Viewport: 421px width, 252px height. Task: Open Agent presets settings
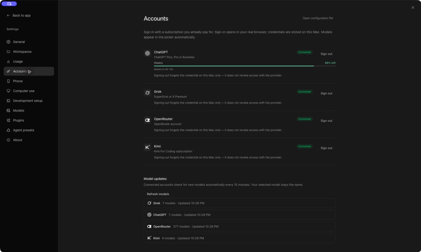(x=29, y=130)
